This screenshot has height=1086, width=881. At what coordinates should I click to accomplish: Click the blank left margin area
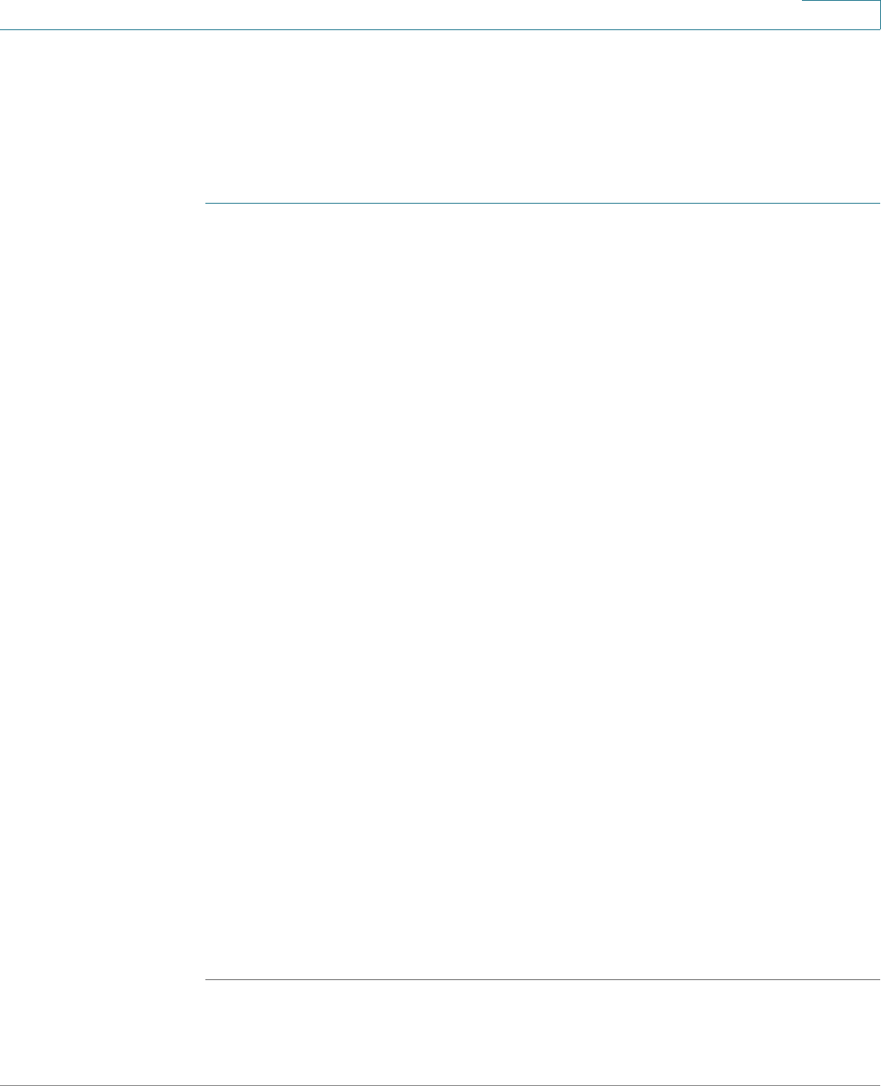(102, 558)
